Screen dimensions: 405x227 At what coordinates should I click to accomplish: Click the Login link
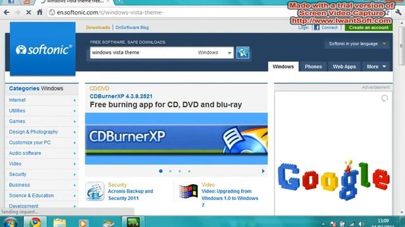click(303, 27)
